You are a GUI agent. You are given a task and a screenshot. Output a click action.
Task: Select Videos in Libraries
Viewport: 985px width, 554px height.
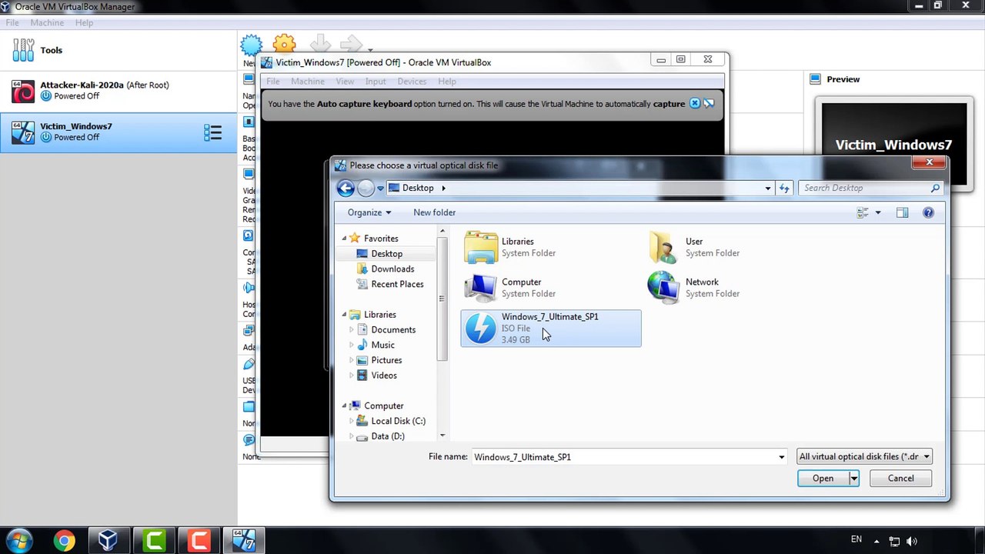(x=384, y=375)
